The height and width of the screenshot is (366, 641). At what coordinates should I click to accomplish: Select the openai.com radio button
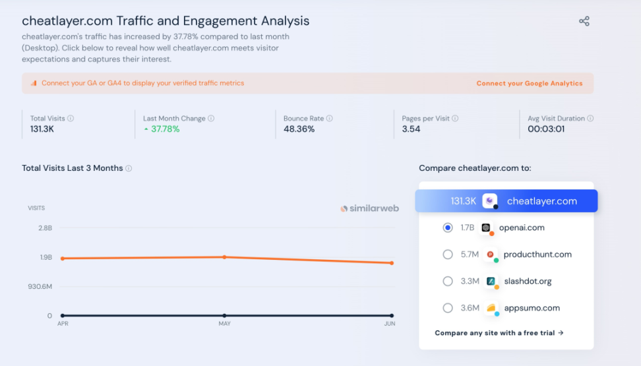[x=448, y=228]
